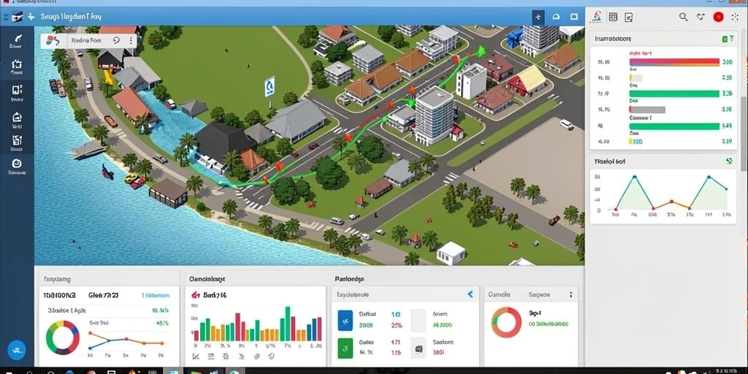Toggle the blue square tile in bottom list

[x=345, y=321]
